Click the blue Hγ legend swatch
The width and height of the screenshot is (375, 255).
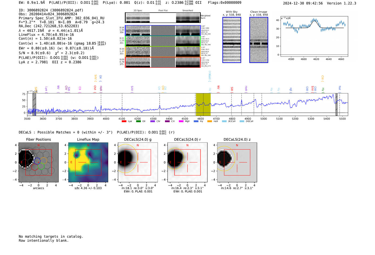click(x=196, y=121)
